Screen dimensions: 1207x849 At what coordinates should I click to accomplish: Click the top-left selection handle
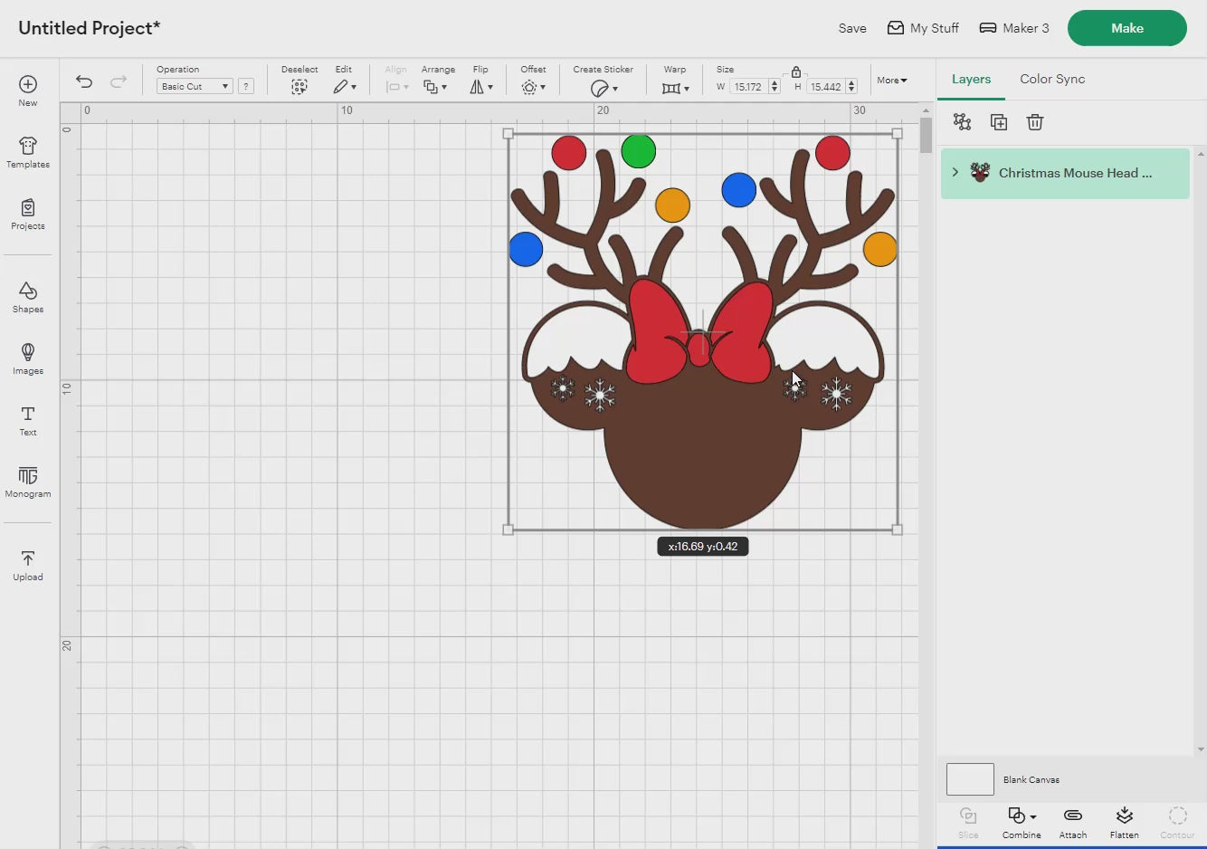pos(508,133)
